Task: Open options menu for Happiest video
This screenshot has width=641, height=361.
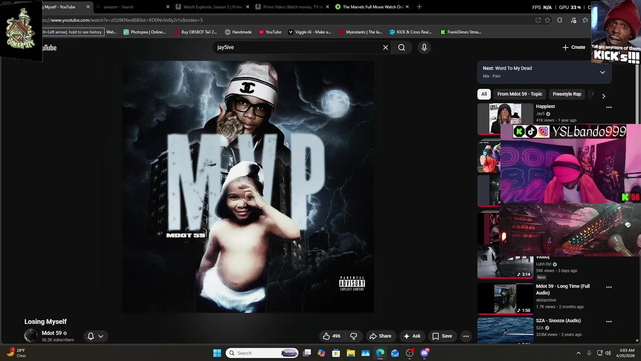Action: (609, 107)
